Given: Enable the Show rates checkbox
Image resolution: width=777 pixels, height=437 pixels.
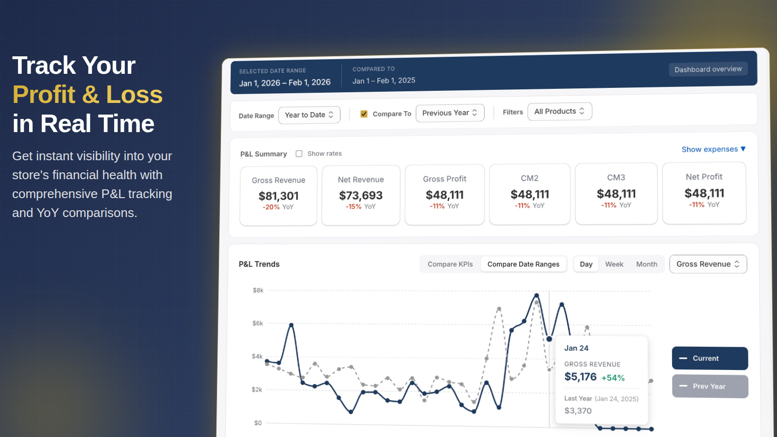Looking at the screenshot, I should tap(299, 153).
